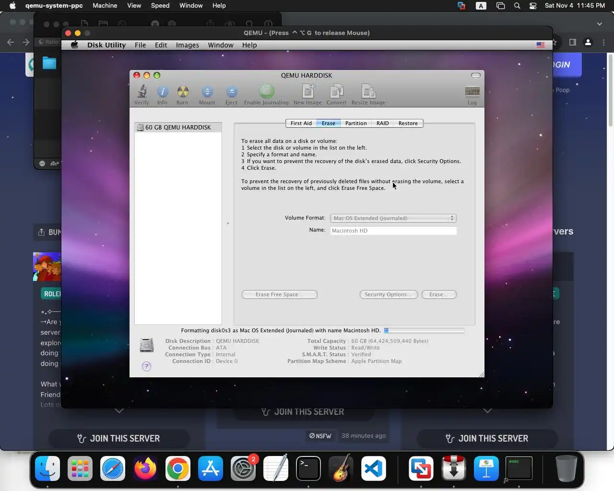Open Google Chrome from the Dock
Image resolution: width=614 pixels, height=491 pixels.
pyautogui.click(x=178, y=468)
